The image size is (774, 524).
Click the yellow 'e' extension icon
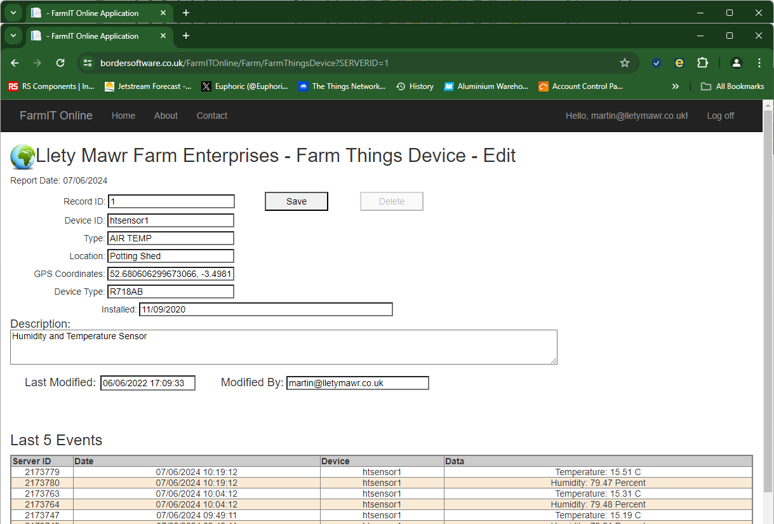679,63
